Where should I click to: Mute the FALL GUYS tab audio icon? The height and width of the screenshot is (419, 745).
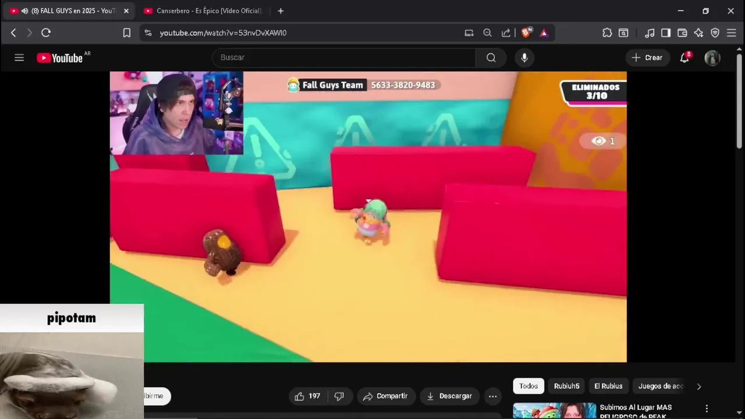(x=24, y=11)
